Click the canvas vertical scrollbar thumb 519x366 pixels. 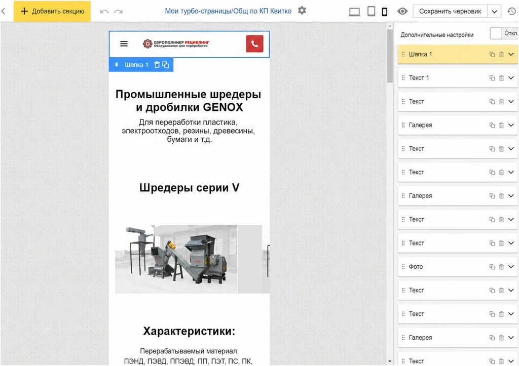pyautogui.click(x=390, y=56)
